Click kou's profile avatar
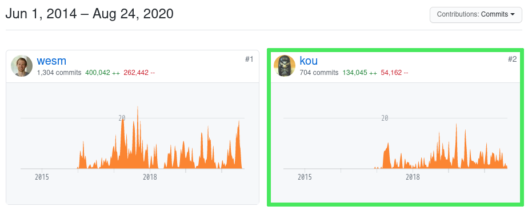Viewport: 528px width, 210px height. [285, 66]
